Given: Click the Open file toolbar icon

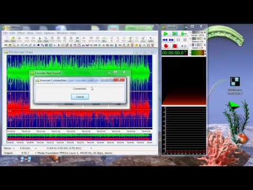Looking at the screenshot, I should click(13, 39).
